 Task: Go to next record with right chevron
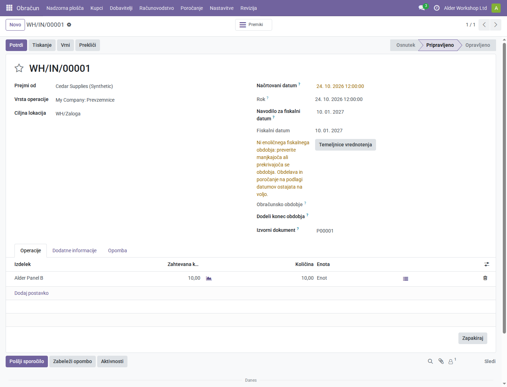pos(496,25)
